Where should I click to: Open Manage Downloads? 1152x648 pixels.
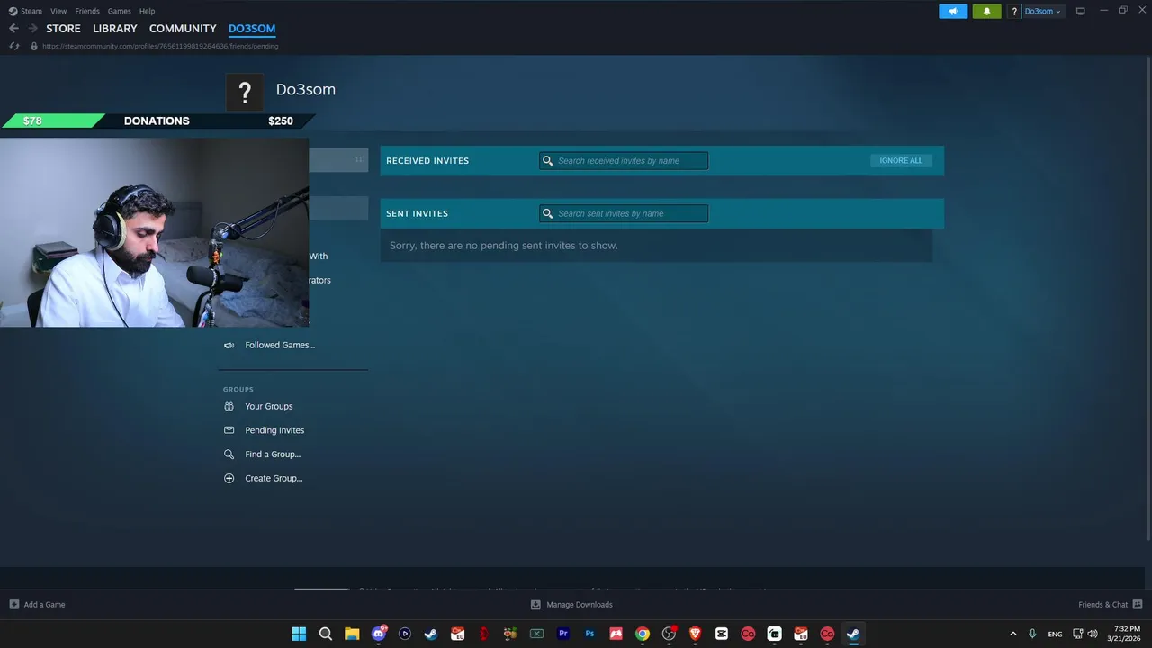click(571, 605)
